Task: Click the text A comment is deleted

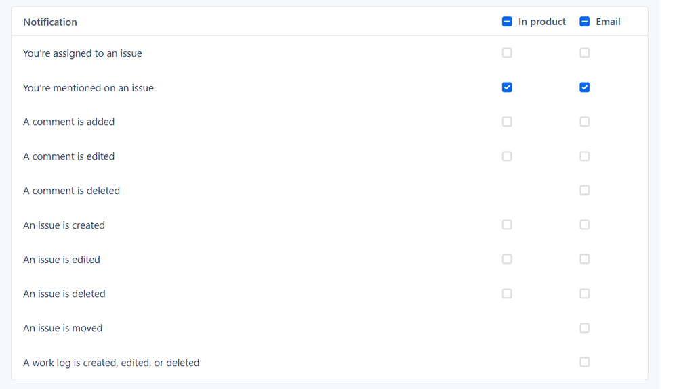Action: pos(71,191)
